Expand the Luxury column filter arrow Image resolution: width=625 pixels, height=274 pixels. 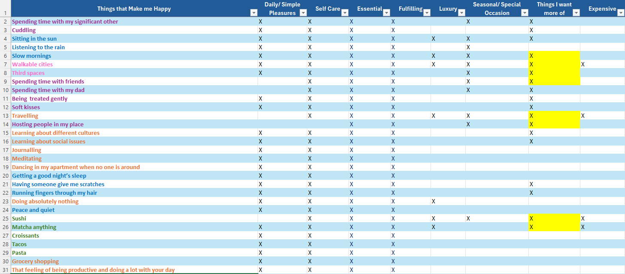[x=461, y=13]
